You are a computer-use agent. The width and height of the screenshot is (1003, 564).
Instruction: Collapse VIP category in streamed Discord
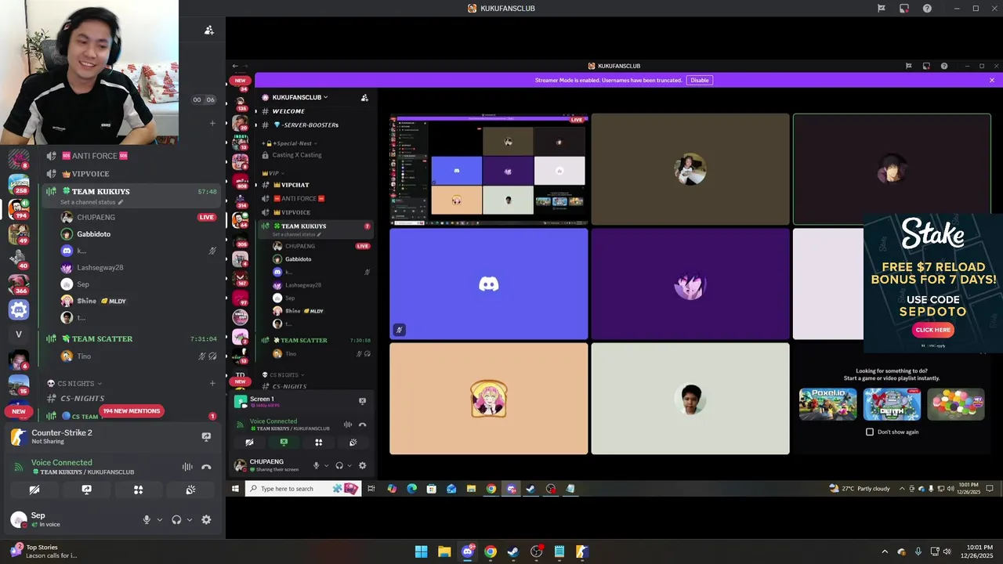[x=273, y=173]
